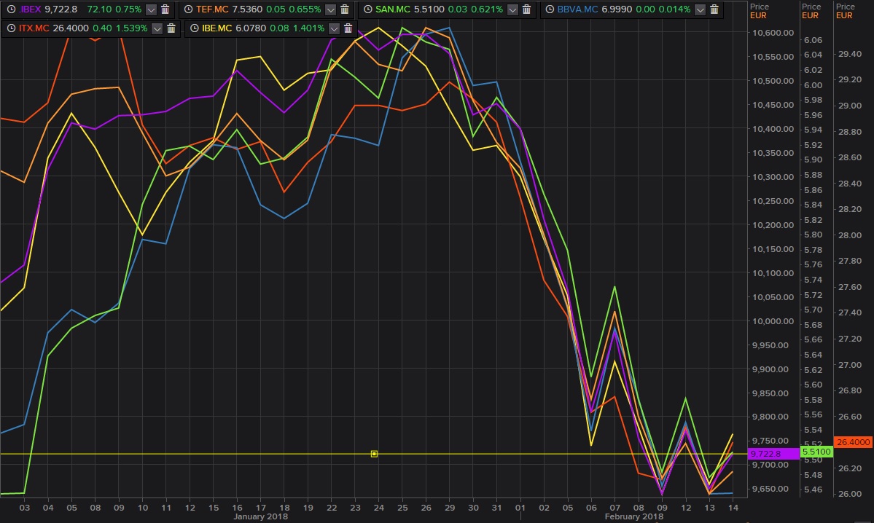This screenshot has width=874, height=523.
Task: Delete the .IBEX series with trash icon
Action: [165, 9]
